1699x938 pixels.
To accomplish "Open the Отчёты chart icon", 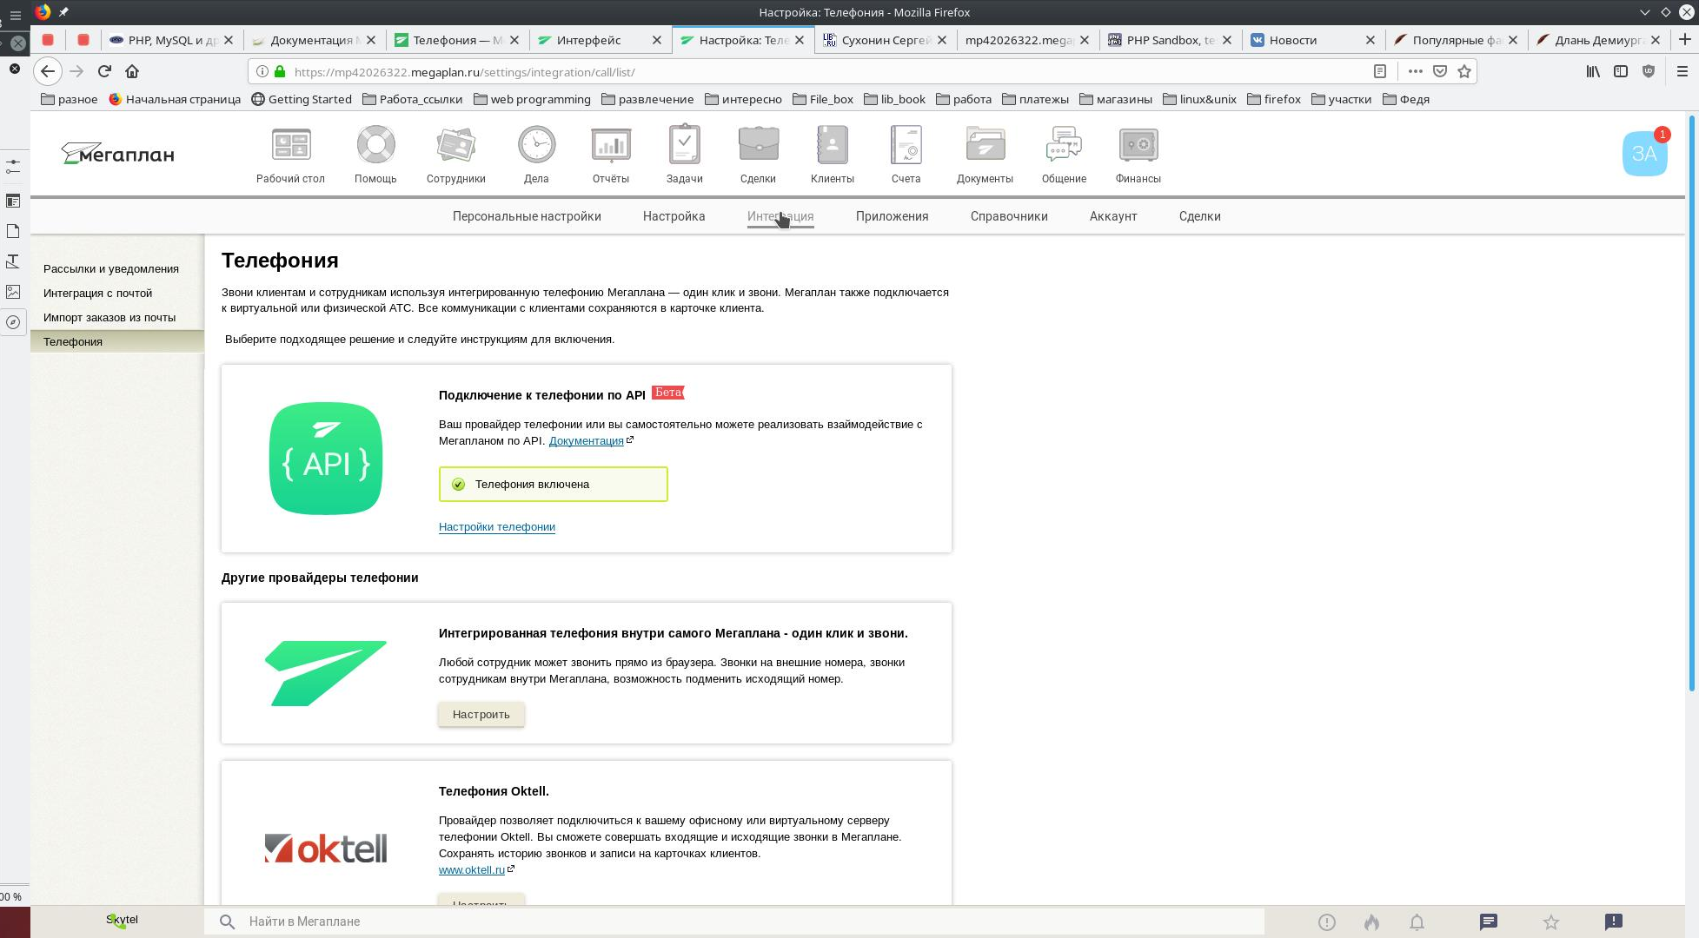I will [x=610, y=145].
